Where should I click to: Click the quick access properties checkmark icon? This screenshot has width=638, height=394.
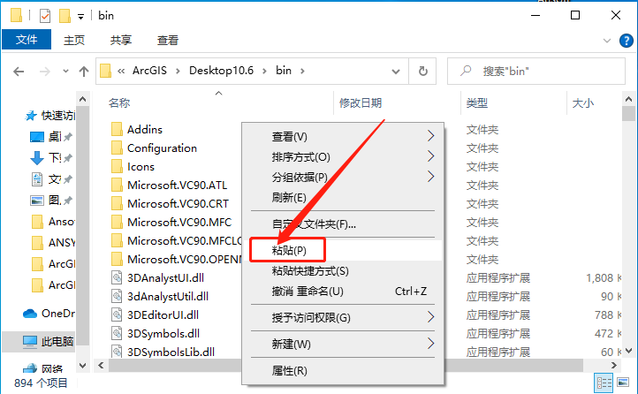point(45,16)
